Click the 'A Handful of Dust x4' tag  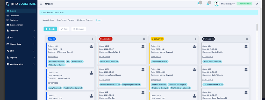(57, 65)
